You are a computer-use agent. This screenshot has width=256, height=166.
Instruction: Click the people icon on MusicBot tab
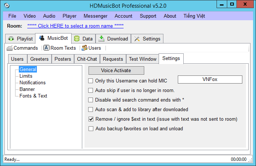tap(42, 38)
